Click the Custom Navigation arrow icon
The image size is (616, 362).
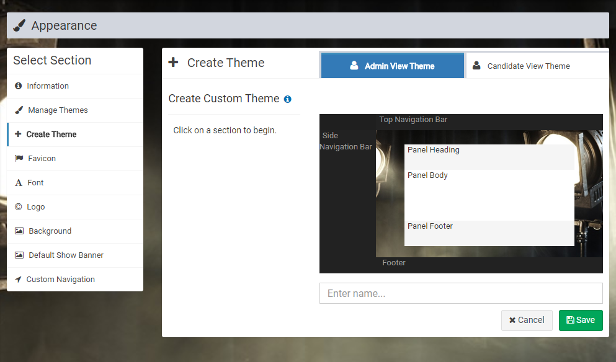pos(18,279)
